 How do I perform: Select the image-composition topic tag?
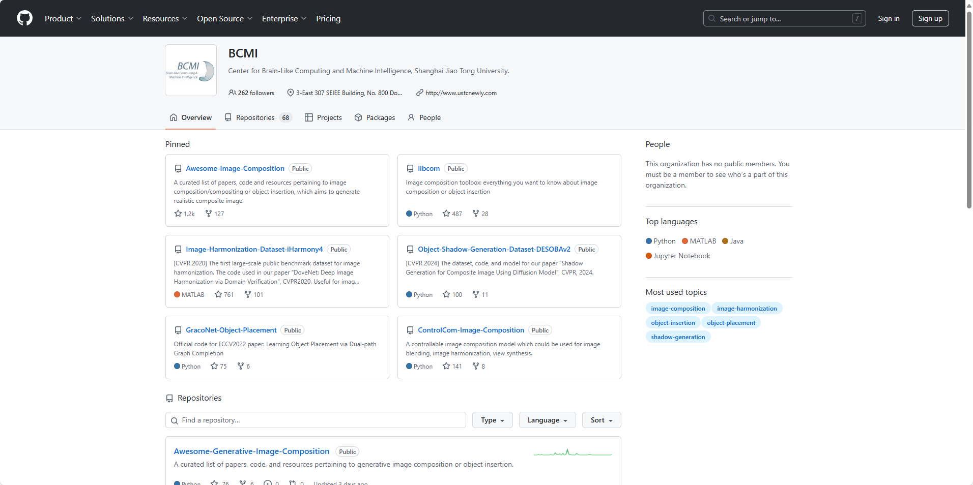(678, 309)
